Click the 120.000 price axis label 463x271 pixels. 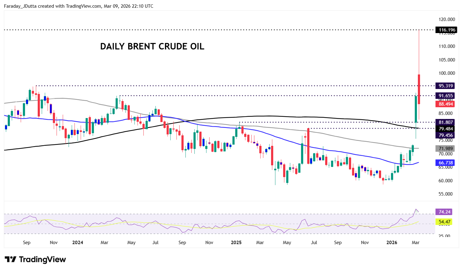[x=447, y=19]
